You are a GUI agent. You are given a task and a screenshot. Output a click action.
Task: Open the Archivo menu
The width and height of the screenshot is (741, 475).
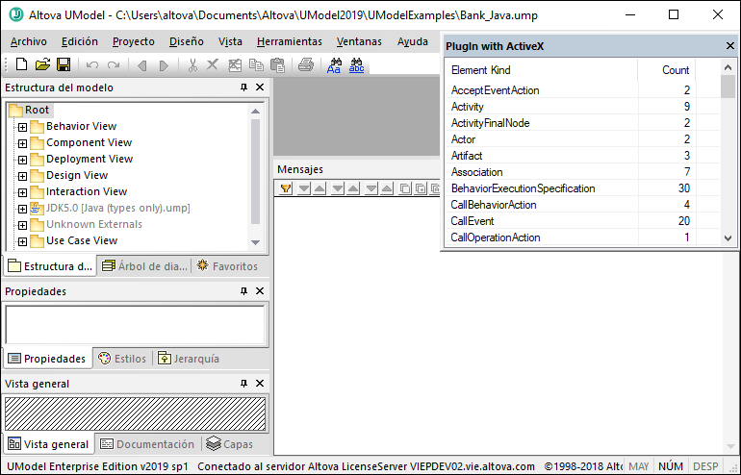pyautogui.click(x=28, y=41)
